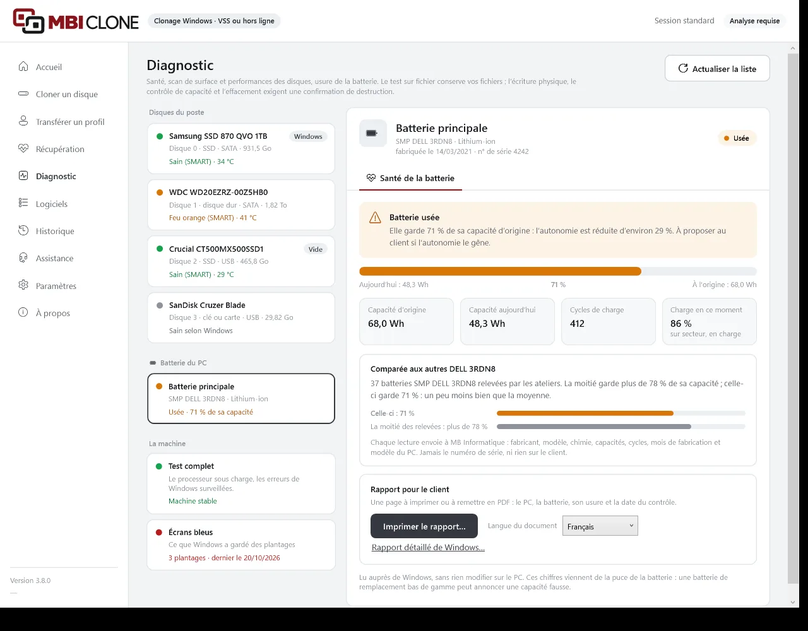Click the Capacité d'origine 68,0 Wh tile
Image resolution: width=808 pixels, height=631 pixels.
click(x=407, y=322)
